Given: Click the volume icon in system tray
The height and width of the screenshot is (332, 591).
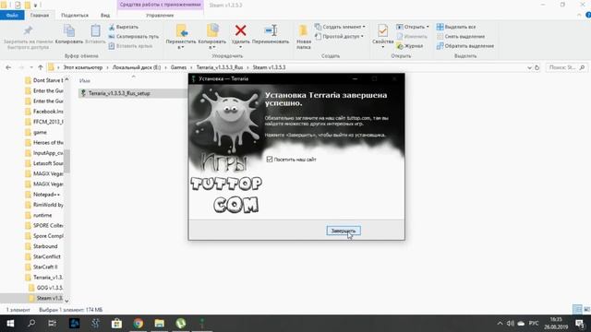Looking at the screenshot, I should [511, 324].
